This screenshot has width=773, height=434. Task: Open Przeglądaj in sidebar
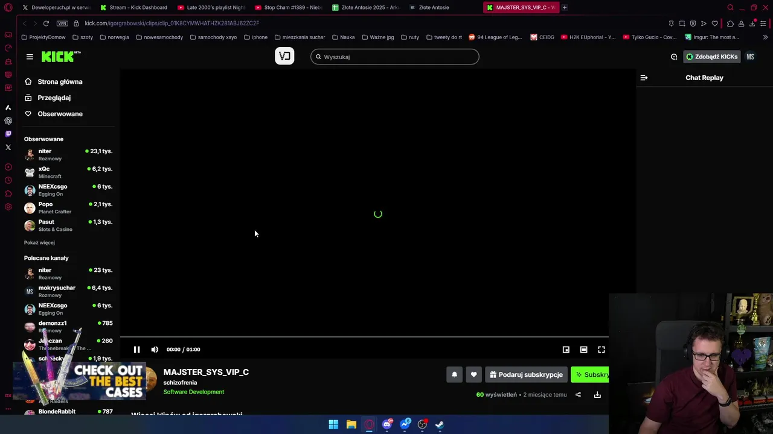54,98
